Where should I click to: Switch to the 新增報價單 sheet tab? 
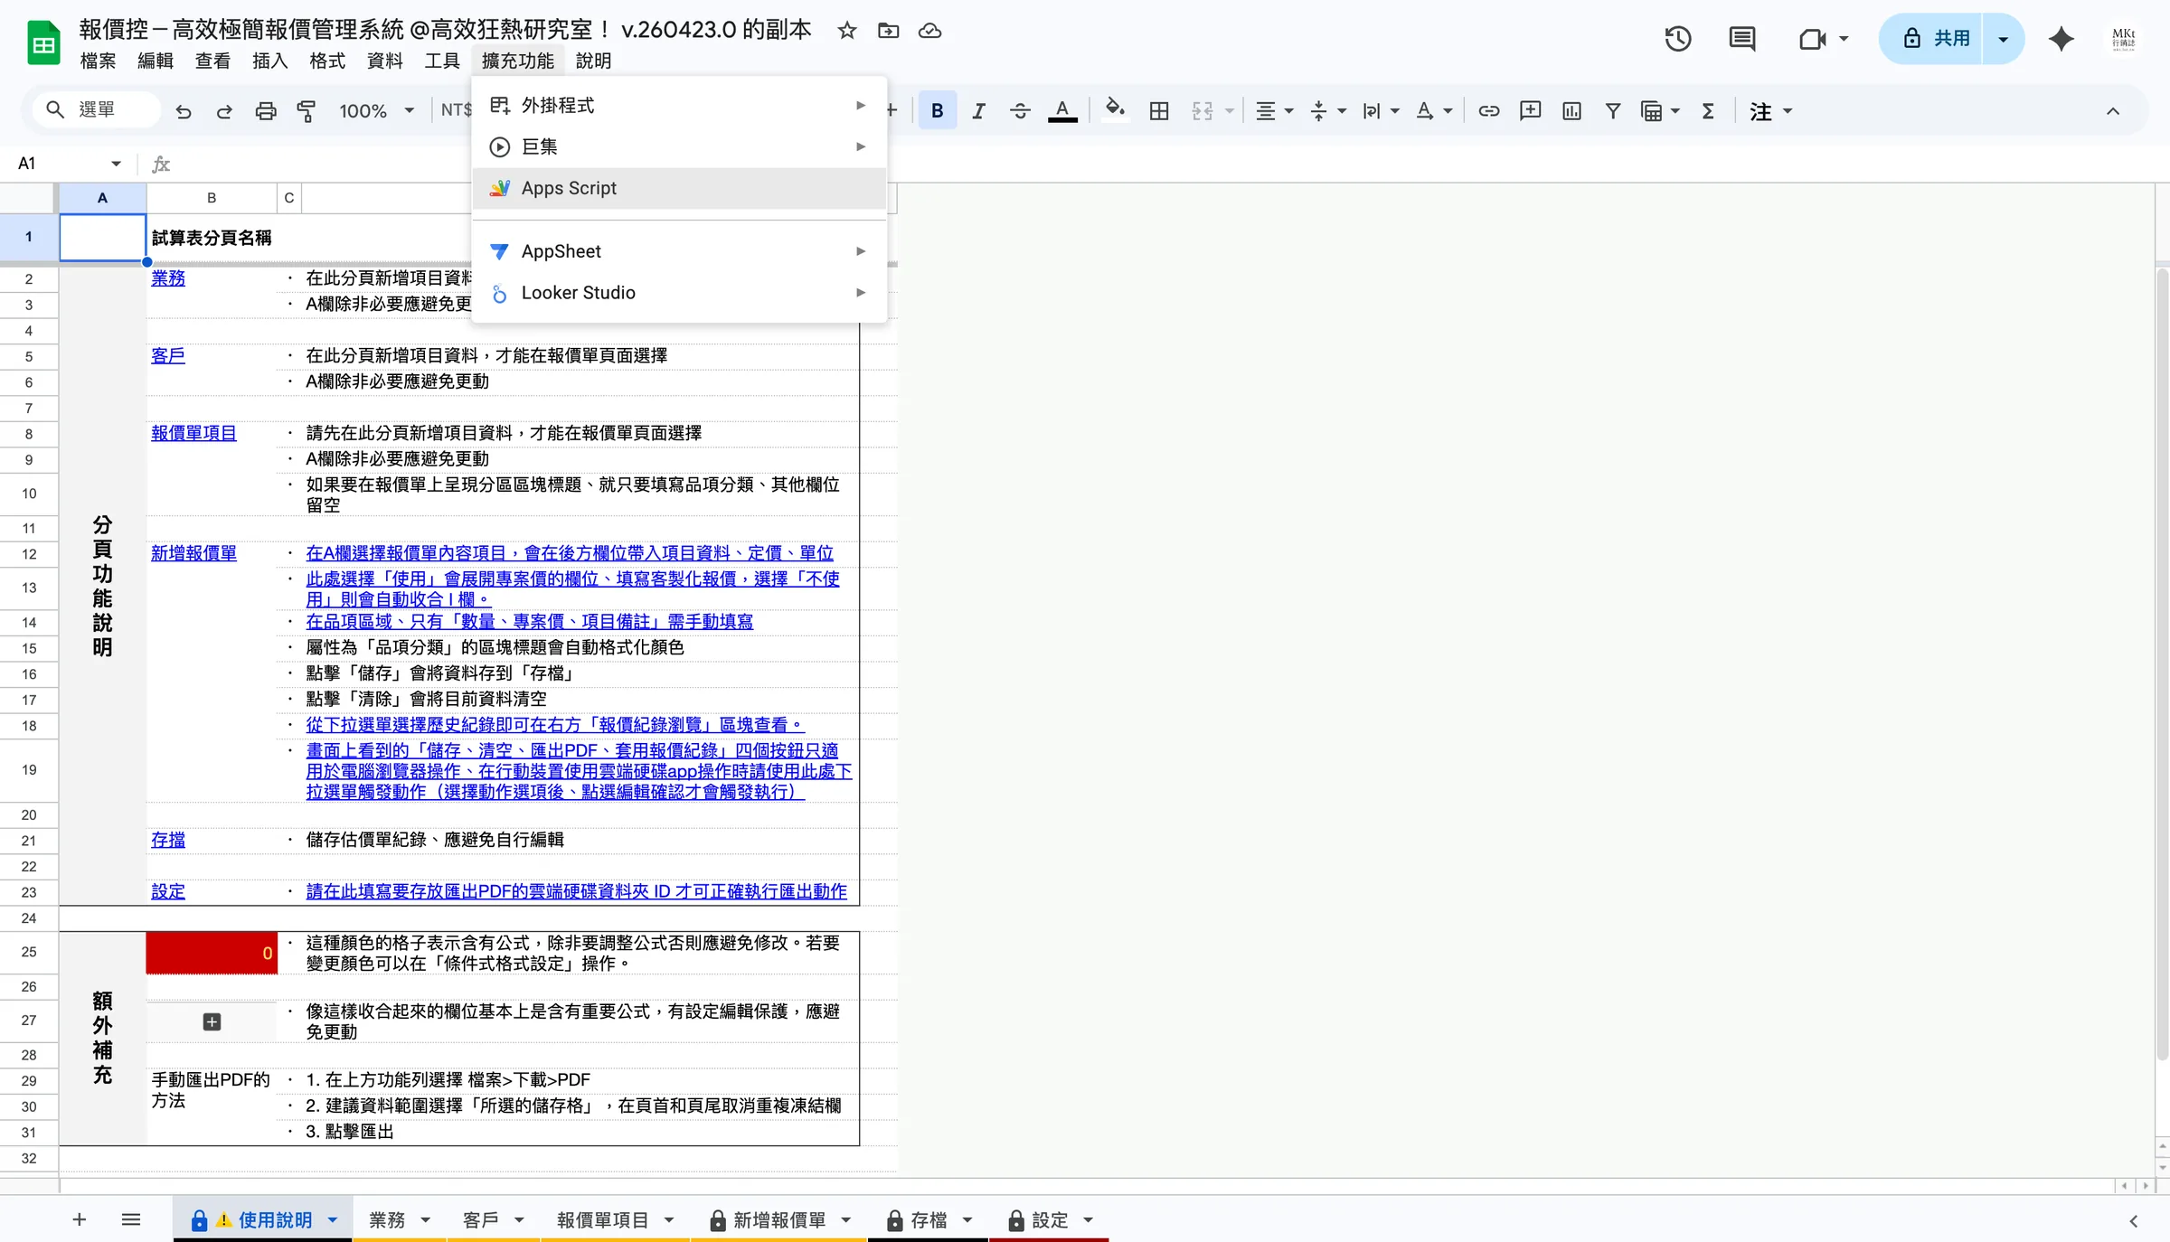(x=779, y=1220)
